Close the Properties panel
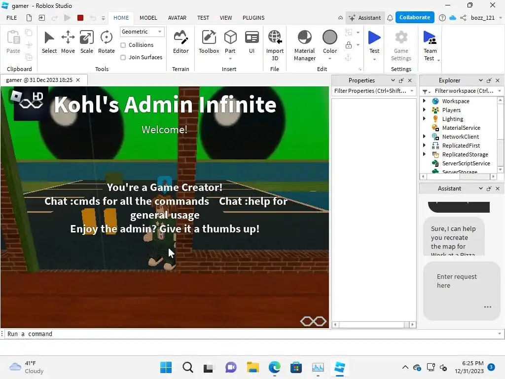This screenshot has width=505, height=379. [x=410, y=80]
